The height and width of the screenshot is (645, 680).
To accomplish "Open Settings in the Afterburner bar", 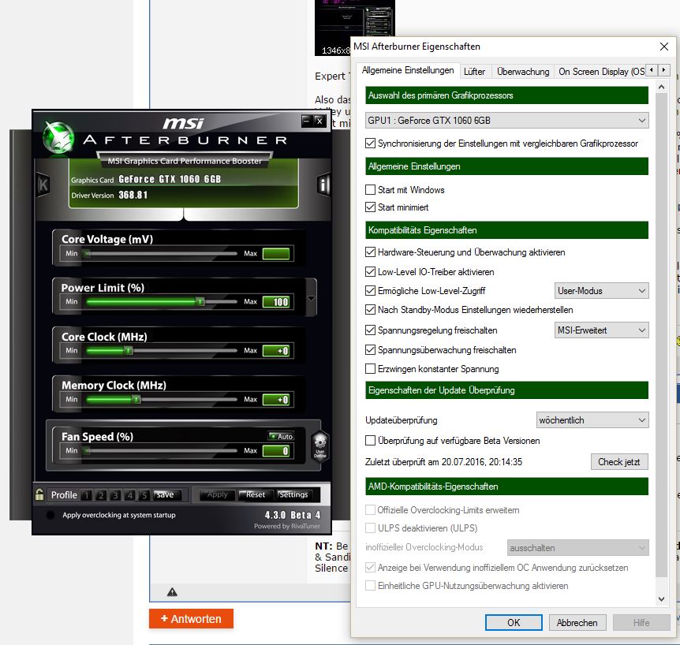I will 293,494.
